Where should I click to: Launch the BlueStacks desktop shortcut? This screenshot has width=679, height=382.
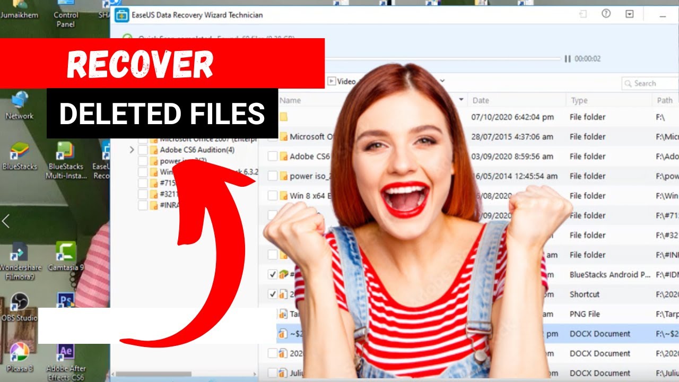pos(20,155)
